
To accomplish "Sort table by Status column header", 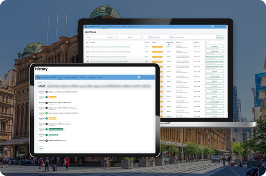I will (154, 43).
